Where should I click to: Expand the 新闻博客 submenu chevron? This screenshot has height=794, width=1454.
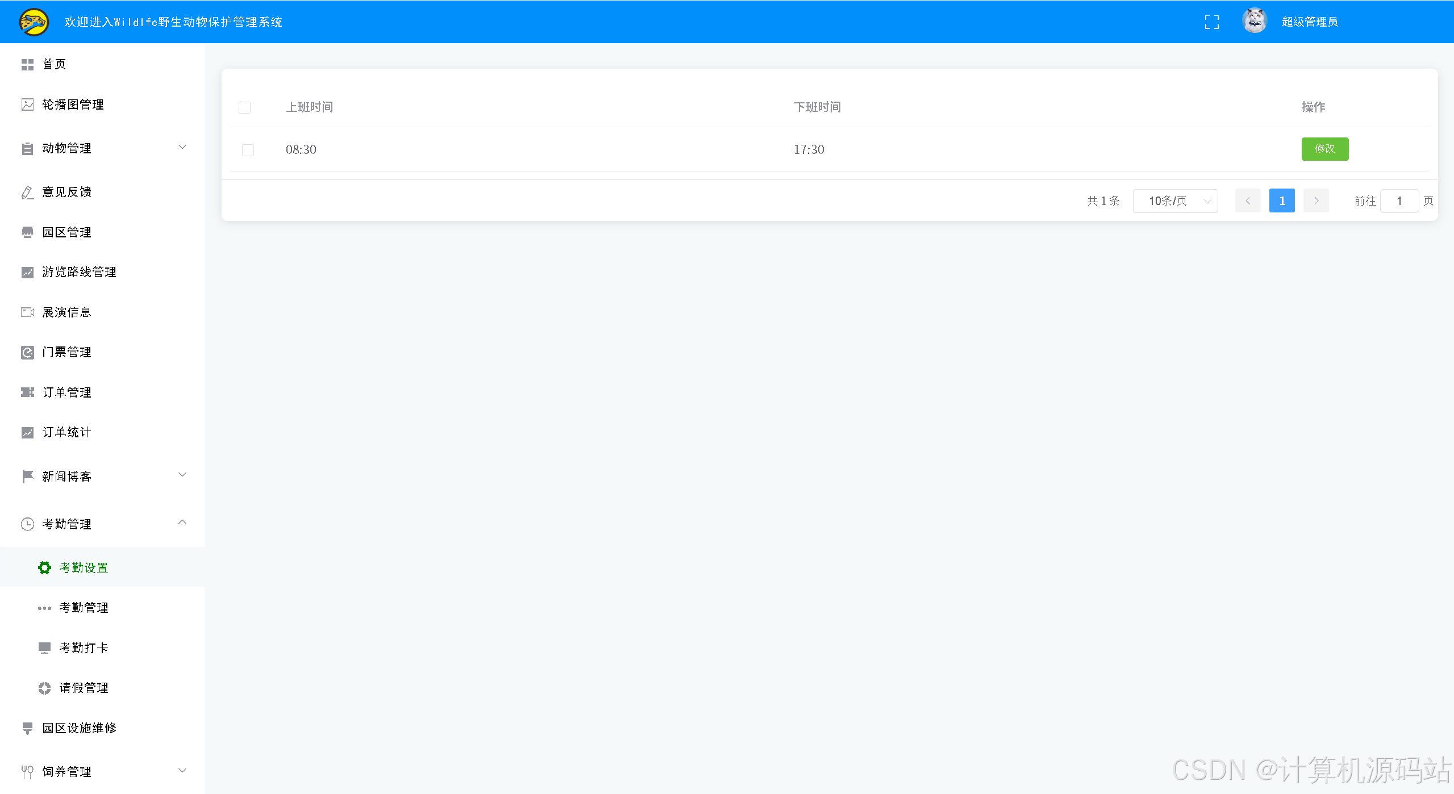pos(182,475)
